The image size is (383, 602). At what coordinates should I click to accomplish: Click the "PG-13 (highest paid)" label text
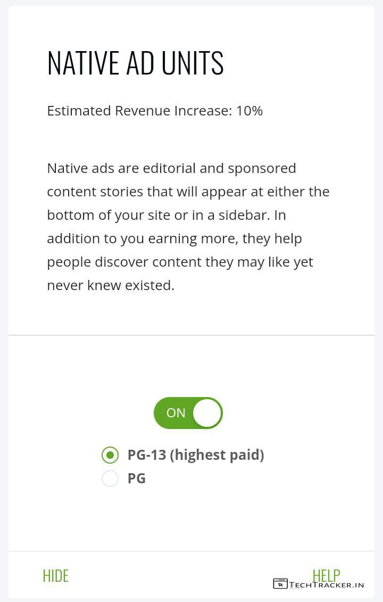(x=196, y=455)
